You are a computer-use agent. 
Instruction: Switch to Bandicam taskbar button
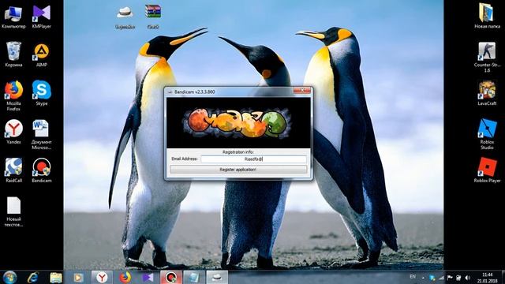pos(171,277)
